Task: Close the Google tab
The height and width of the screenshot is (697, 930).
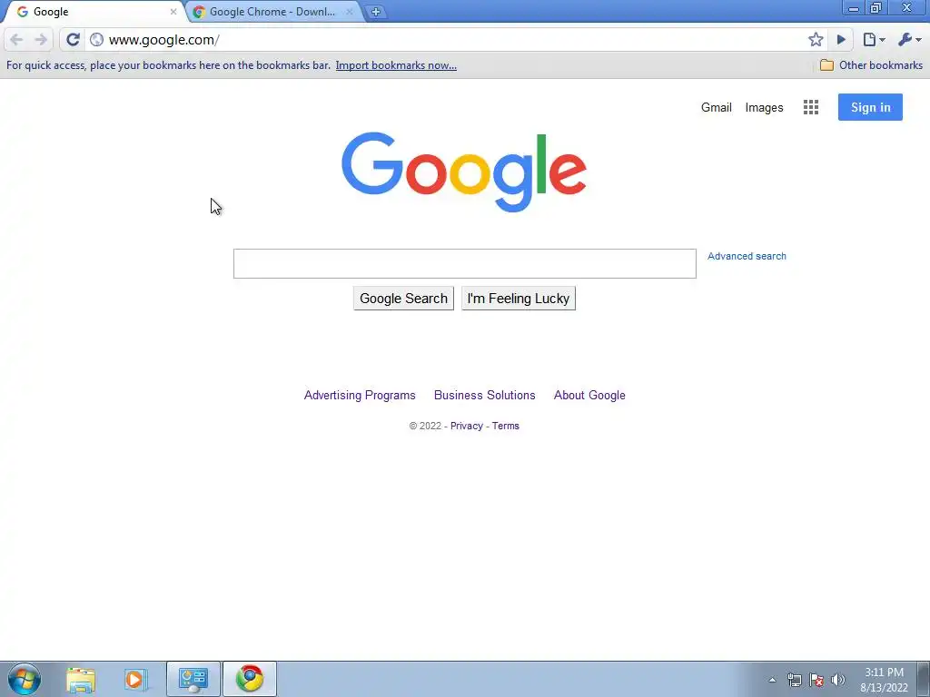Action: click(x=173, y=12)
